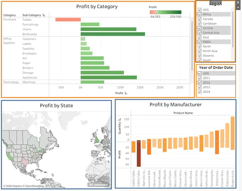Click the Tables sub-category label
Viewport: 242px width, 191px height.
[27, 19]
